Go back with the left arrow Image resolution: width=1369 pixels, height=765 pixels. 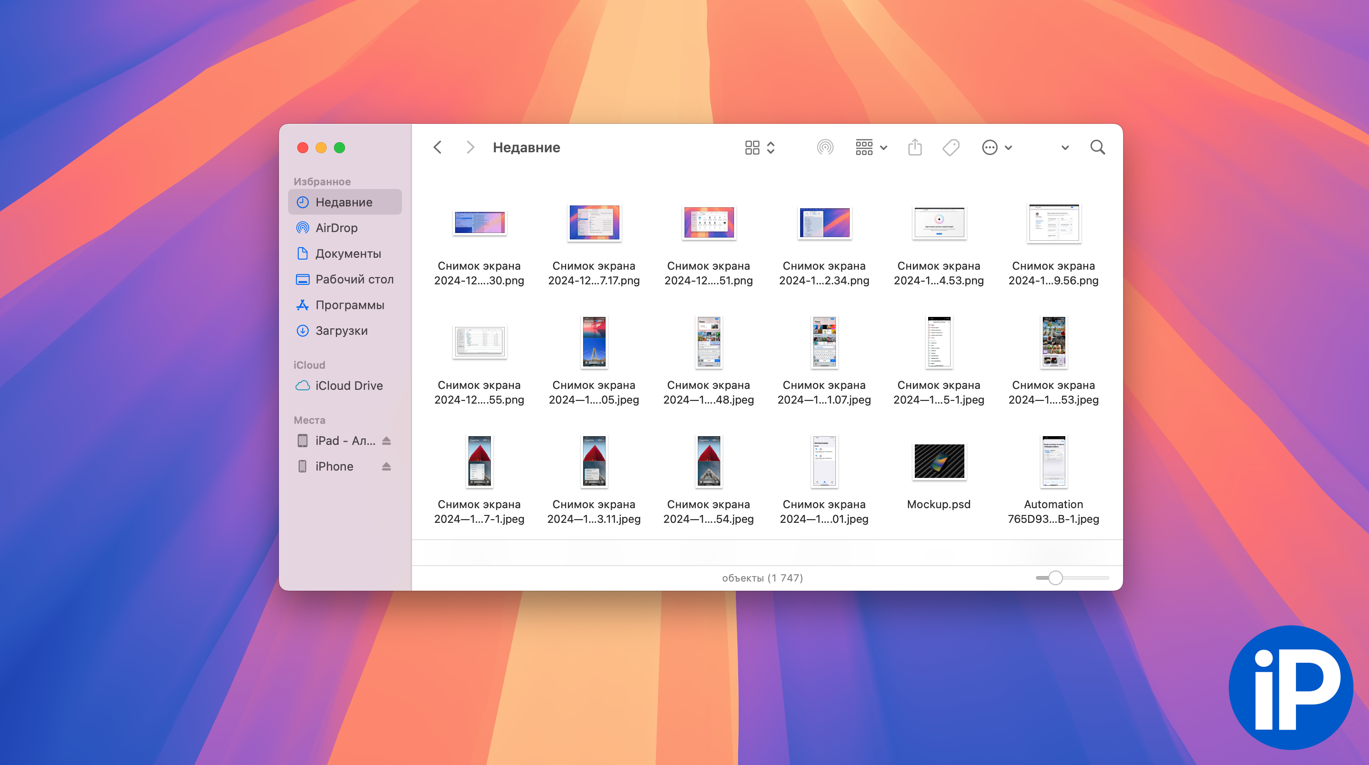tap(437, 147)
